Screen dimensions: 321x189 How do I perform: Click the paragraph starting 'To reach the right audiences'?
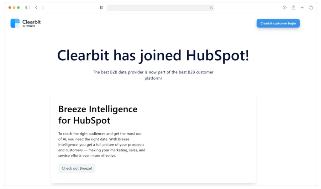point(102,145)
